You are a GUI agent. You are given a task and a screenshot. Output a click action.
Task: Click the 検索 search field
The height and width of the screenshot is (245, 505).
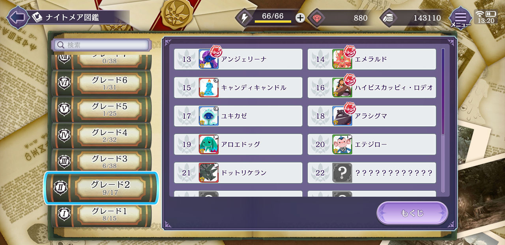coord(101,45)
